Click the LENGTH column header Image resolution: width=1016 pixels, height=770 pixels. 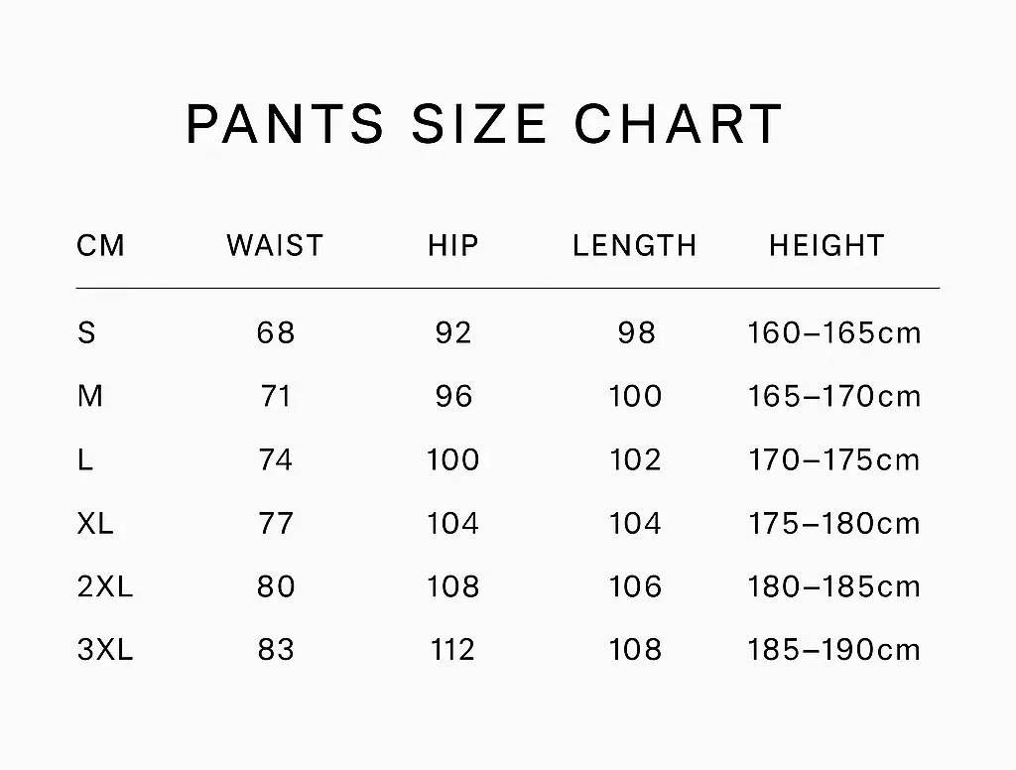coord(635,245)
